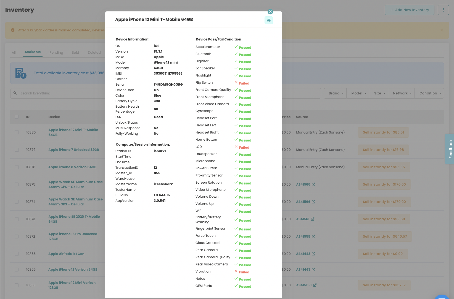Switch to the Pending tab
Image resolution: width=454 pixels, height=299 pixels.
point(56,53)
